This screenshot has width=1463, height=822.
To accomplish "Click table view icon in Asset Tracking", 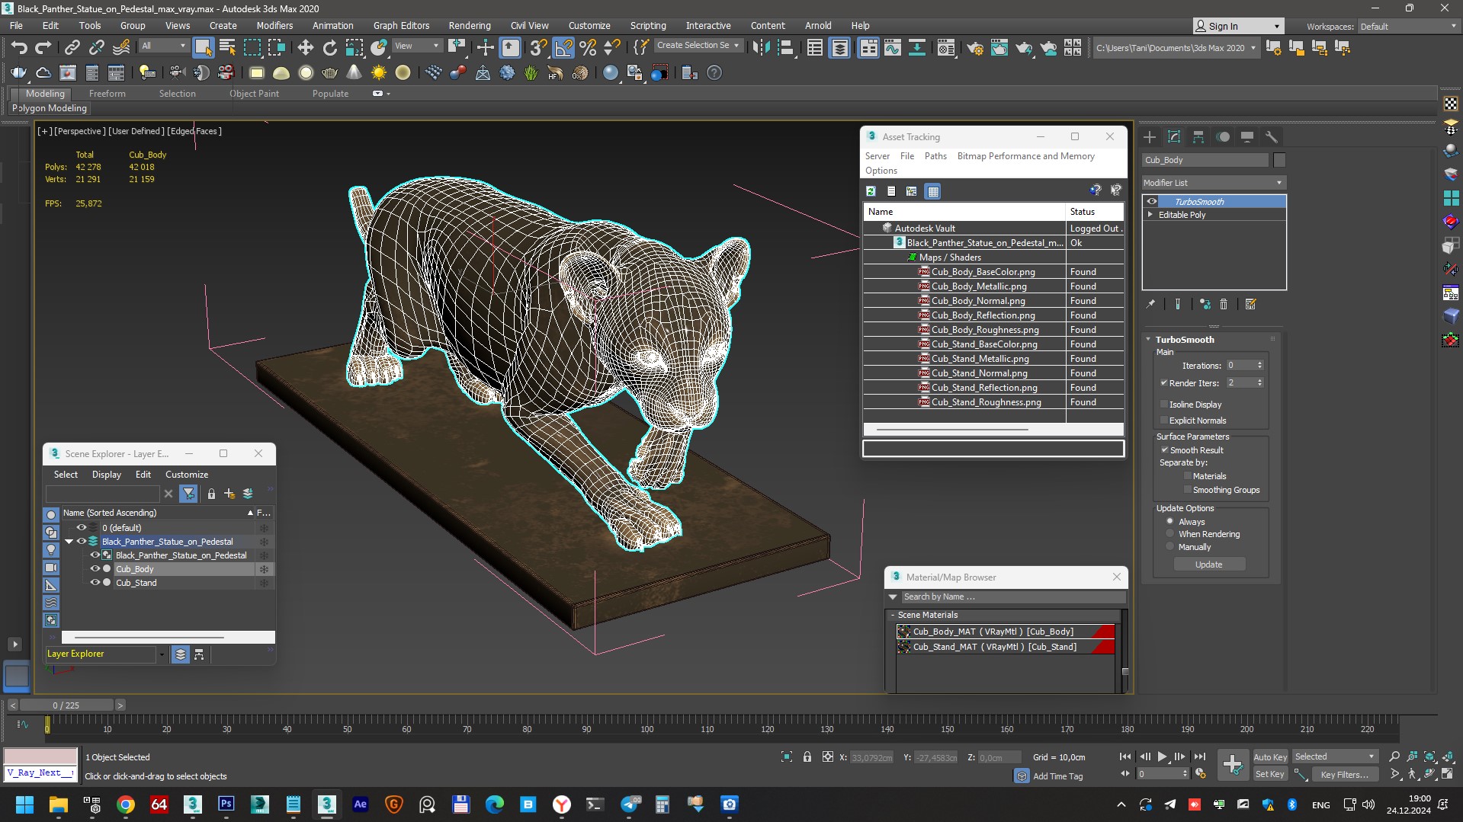I will click(932, 191).
